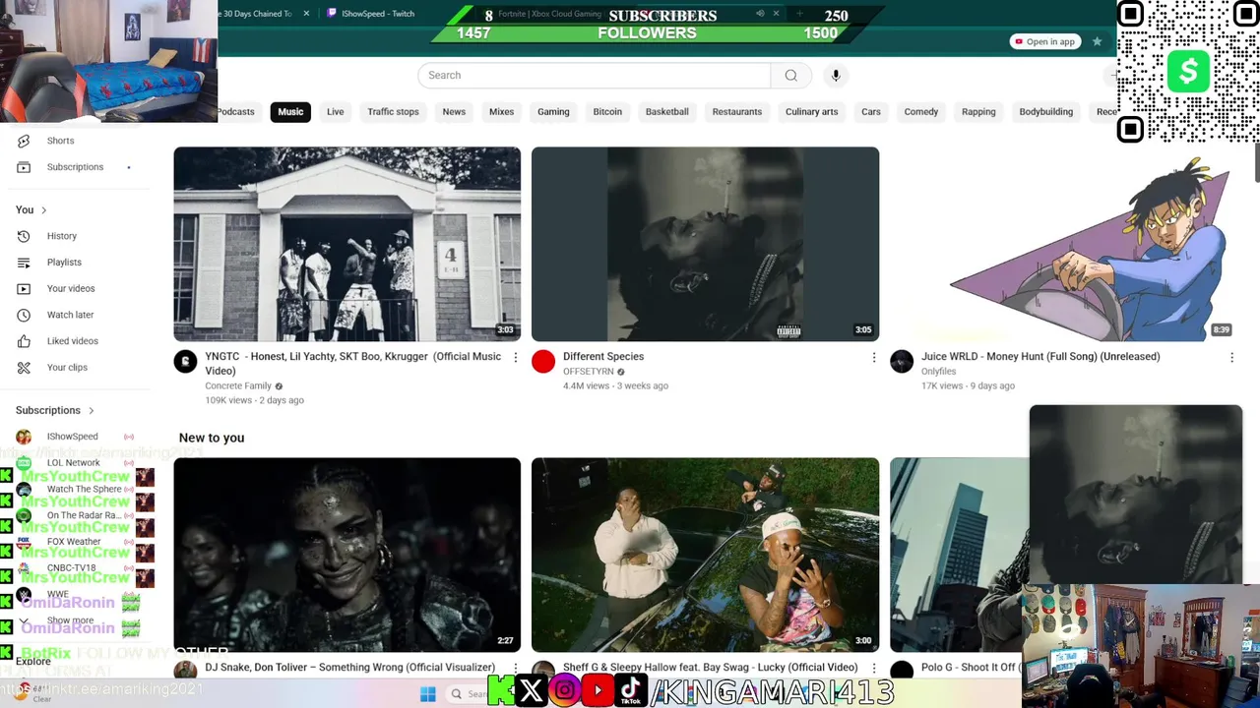Open options menu for Juice WRLD video

[1231, 358]
